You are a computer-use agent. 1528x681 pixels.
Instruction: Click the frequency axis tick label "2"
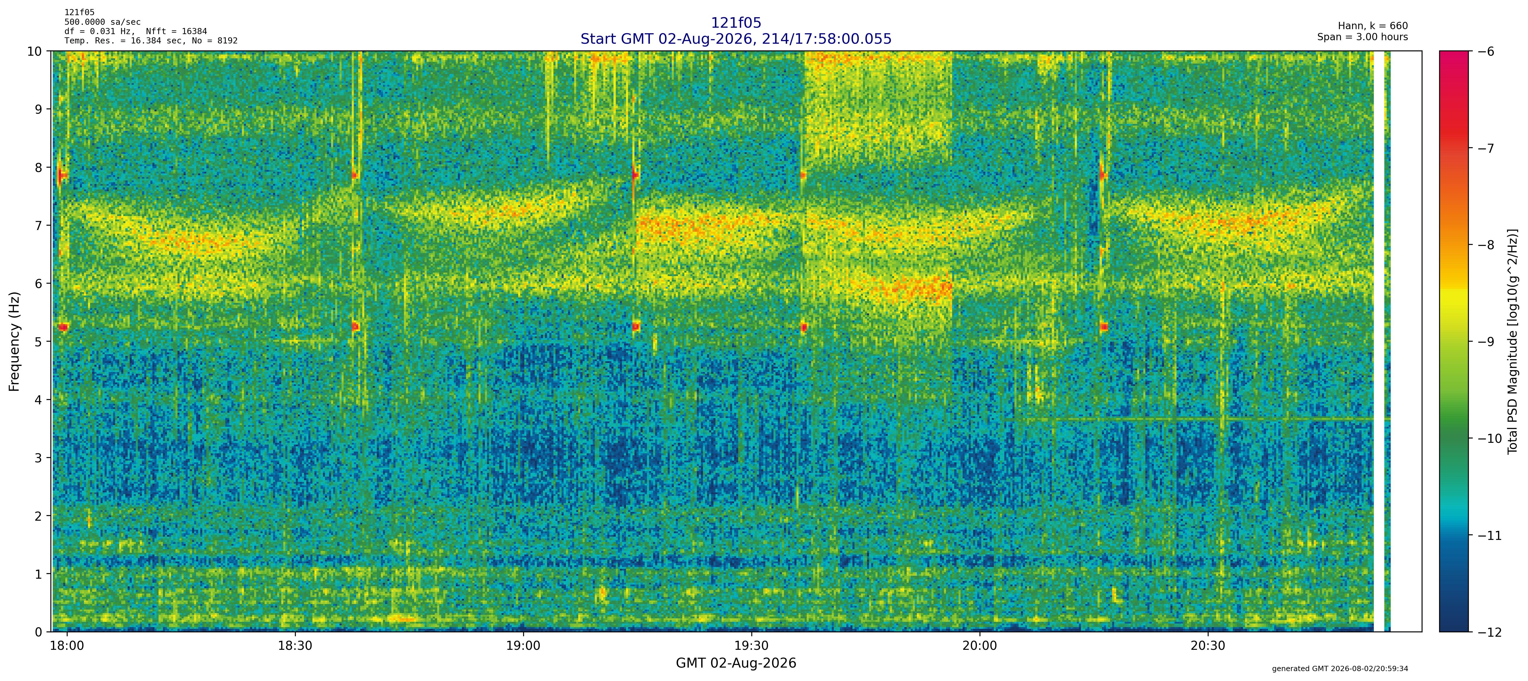(x=38, y=516)
